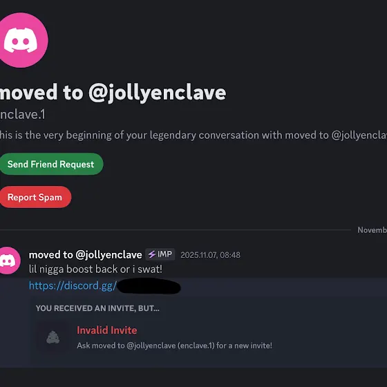Click the November date divider label

click(x=372, y=230)
